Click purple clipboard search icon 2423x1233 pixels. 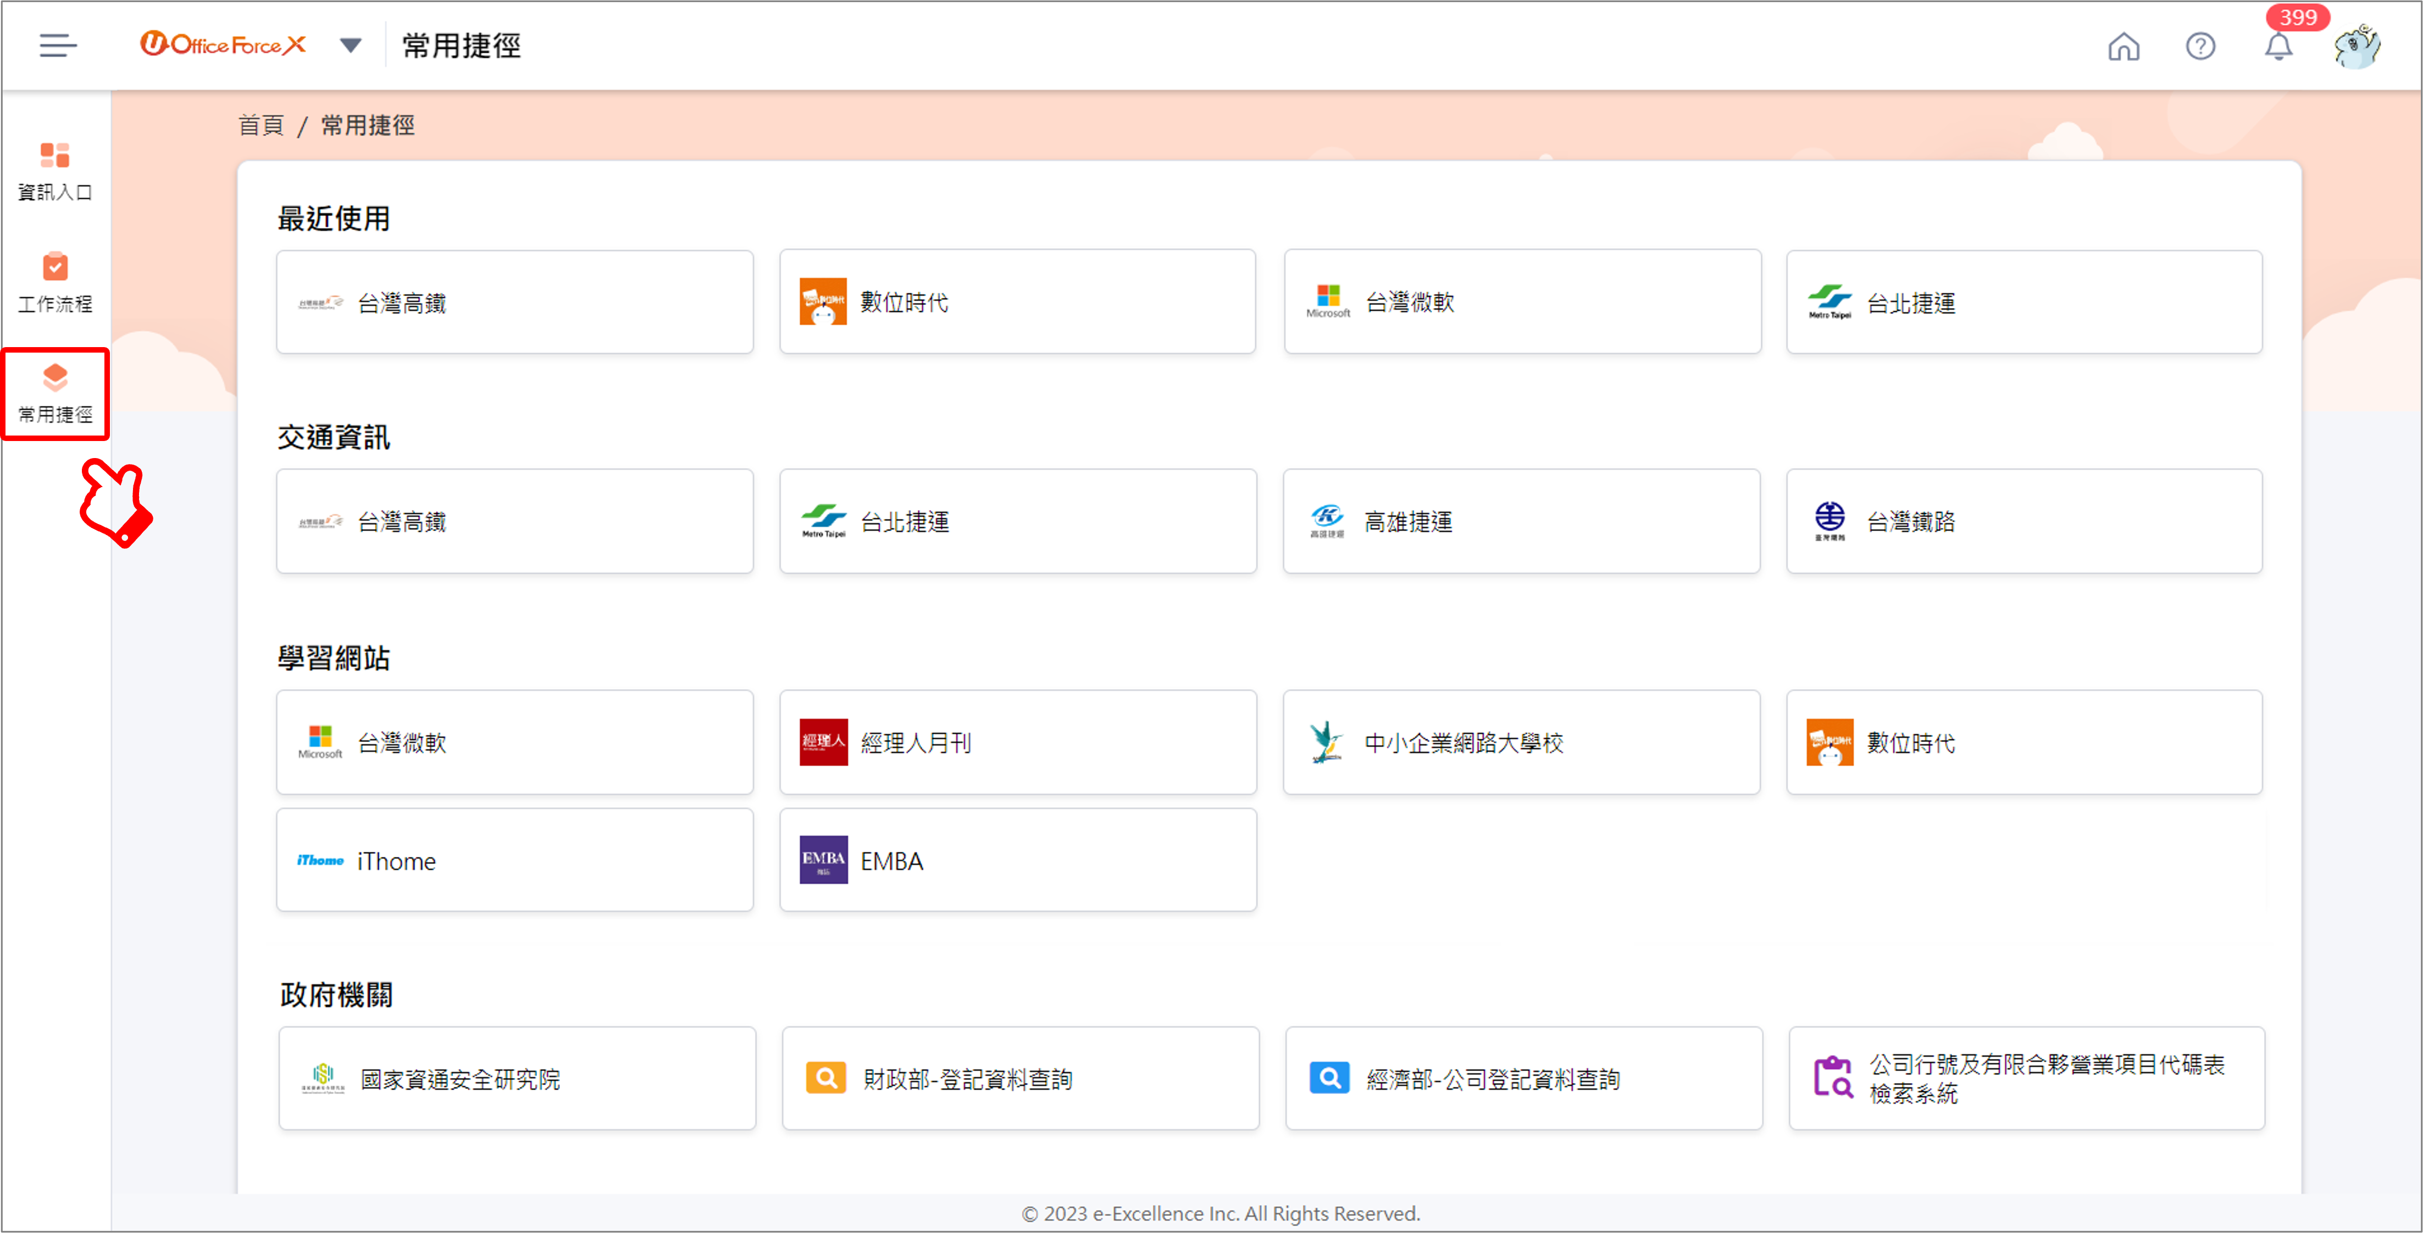click(1833, 1077)
